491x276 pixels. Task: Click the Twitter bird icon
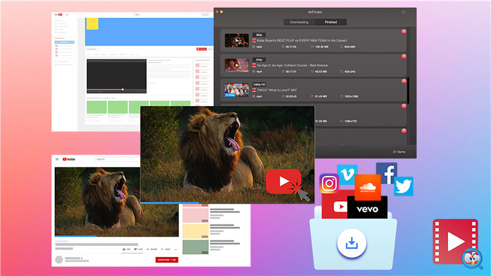404,186
